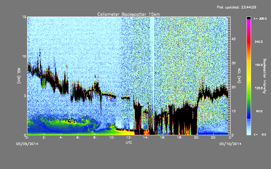Click the 30 kft tick on right axis
271x169 pixels.
click(x=233, y=63)
